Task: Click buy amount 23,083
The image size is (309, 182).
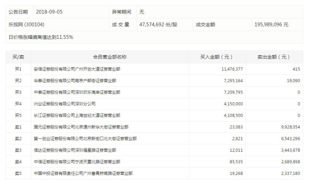Action: tap(236, 127)
